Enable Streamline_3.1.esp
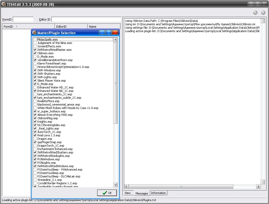 (x=35, y=180)
